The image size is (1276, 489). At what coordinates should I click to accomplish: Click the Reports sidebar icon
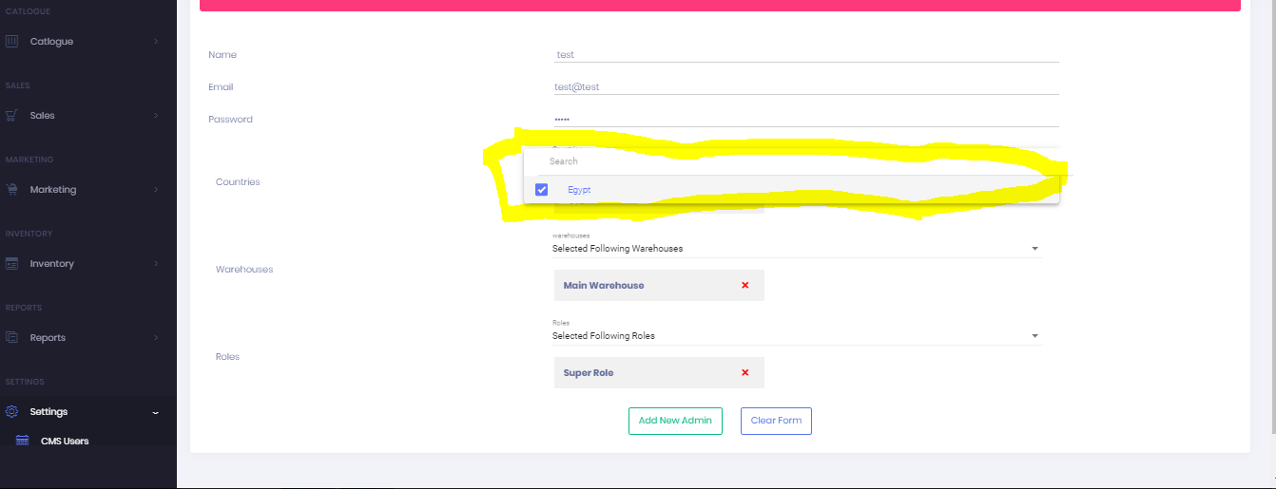pos(11,338)
